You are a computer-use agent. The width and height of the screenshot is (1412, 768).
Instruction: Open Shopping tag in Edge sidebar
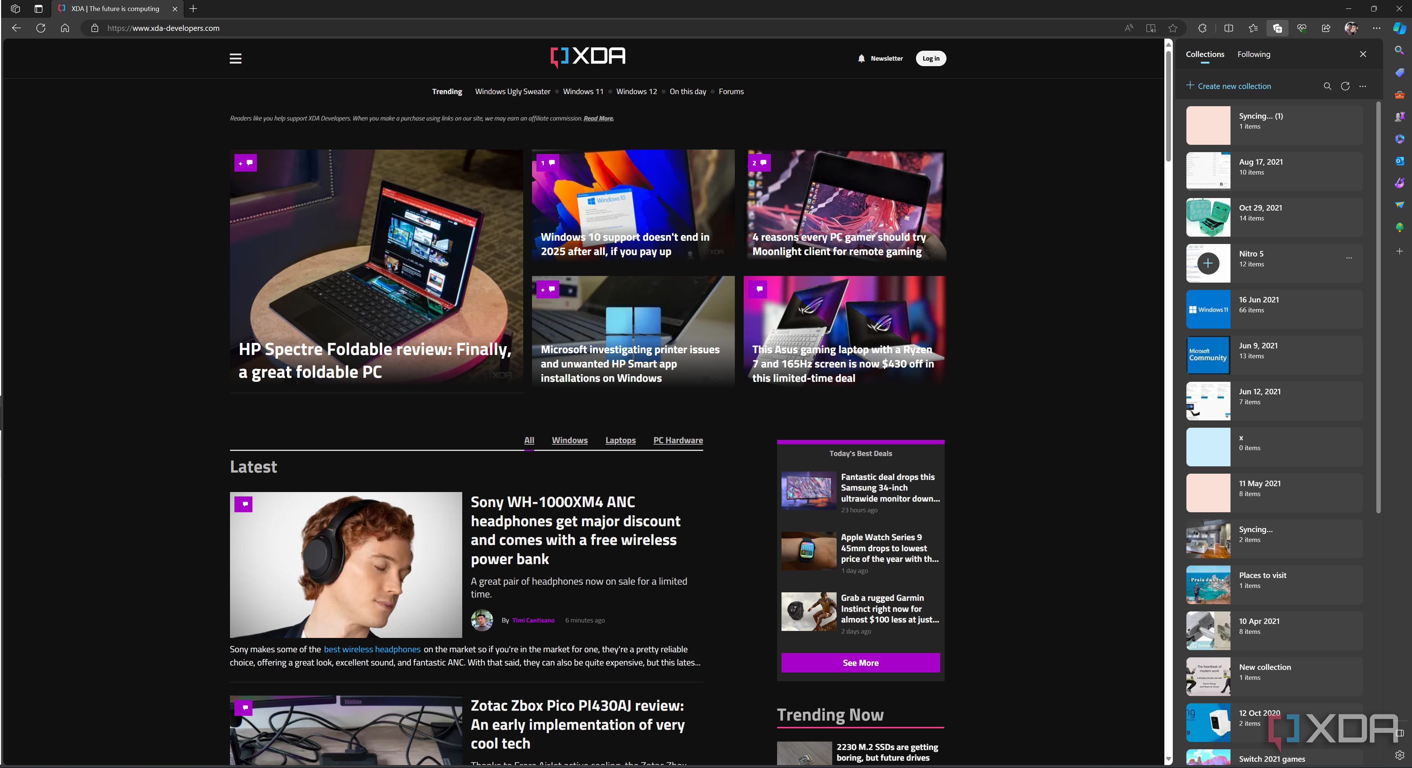pyautogui.click(x=1400, y=72)
